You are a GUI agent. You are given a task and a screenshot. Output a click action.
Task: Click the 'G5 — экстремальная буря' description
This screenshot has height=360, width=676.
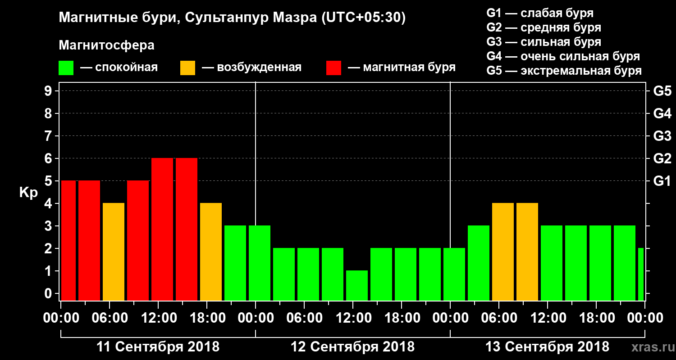click(x=564, y=71)
